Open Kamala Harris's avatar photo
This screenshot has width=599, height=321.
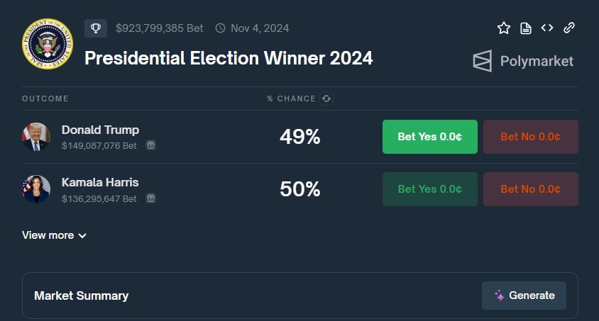(x=36, y=189)
